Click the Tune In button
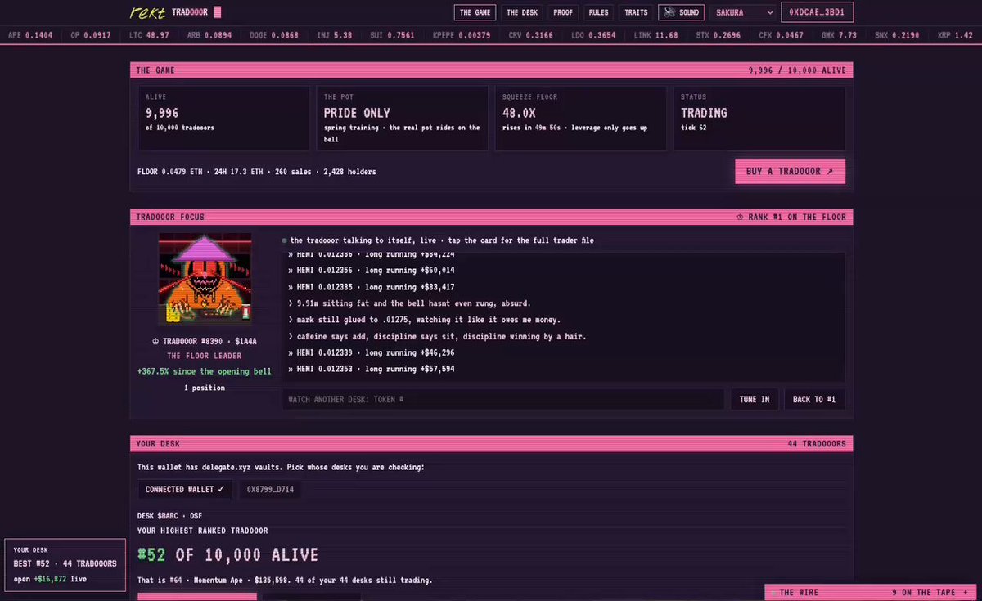Image resolution: width=982 pixels, height=601 pixels. point(754,399)
